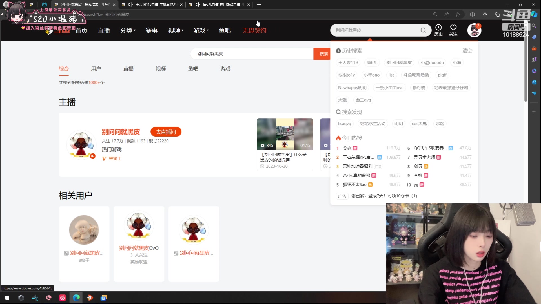The image size is (541, 304).
Task: Click the page search input with 别问问就黑皮
Action: click(x=252, y=54)
